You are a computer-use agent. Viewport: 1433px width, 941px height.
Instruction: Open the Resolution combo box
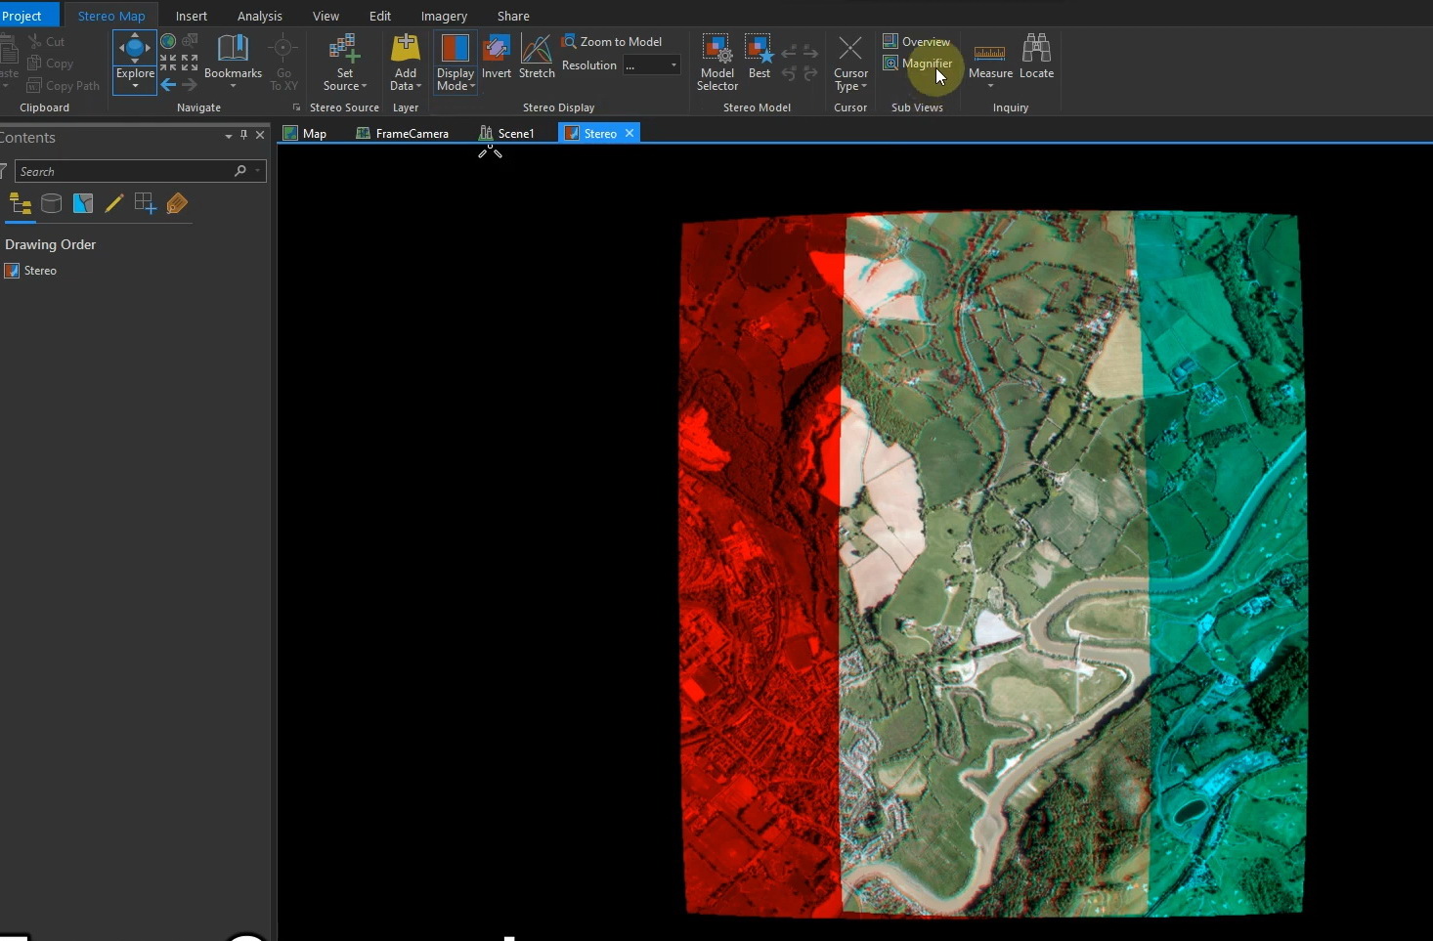[651, 64]
